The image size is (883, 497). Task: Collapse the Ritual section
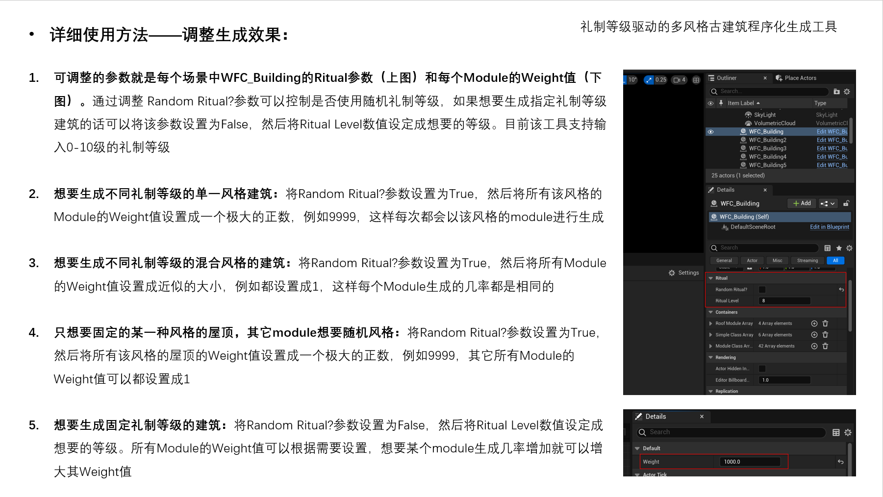coord(711,278)
